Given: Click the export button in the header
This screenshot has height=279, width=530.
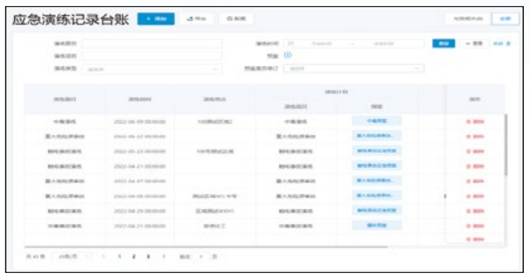Looking at the screenshot, I should [197, 19].
